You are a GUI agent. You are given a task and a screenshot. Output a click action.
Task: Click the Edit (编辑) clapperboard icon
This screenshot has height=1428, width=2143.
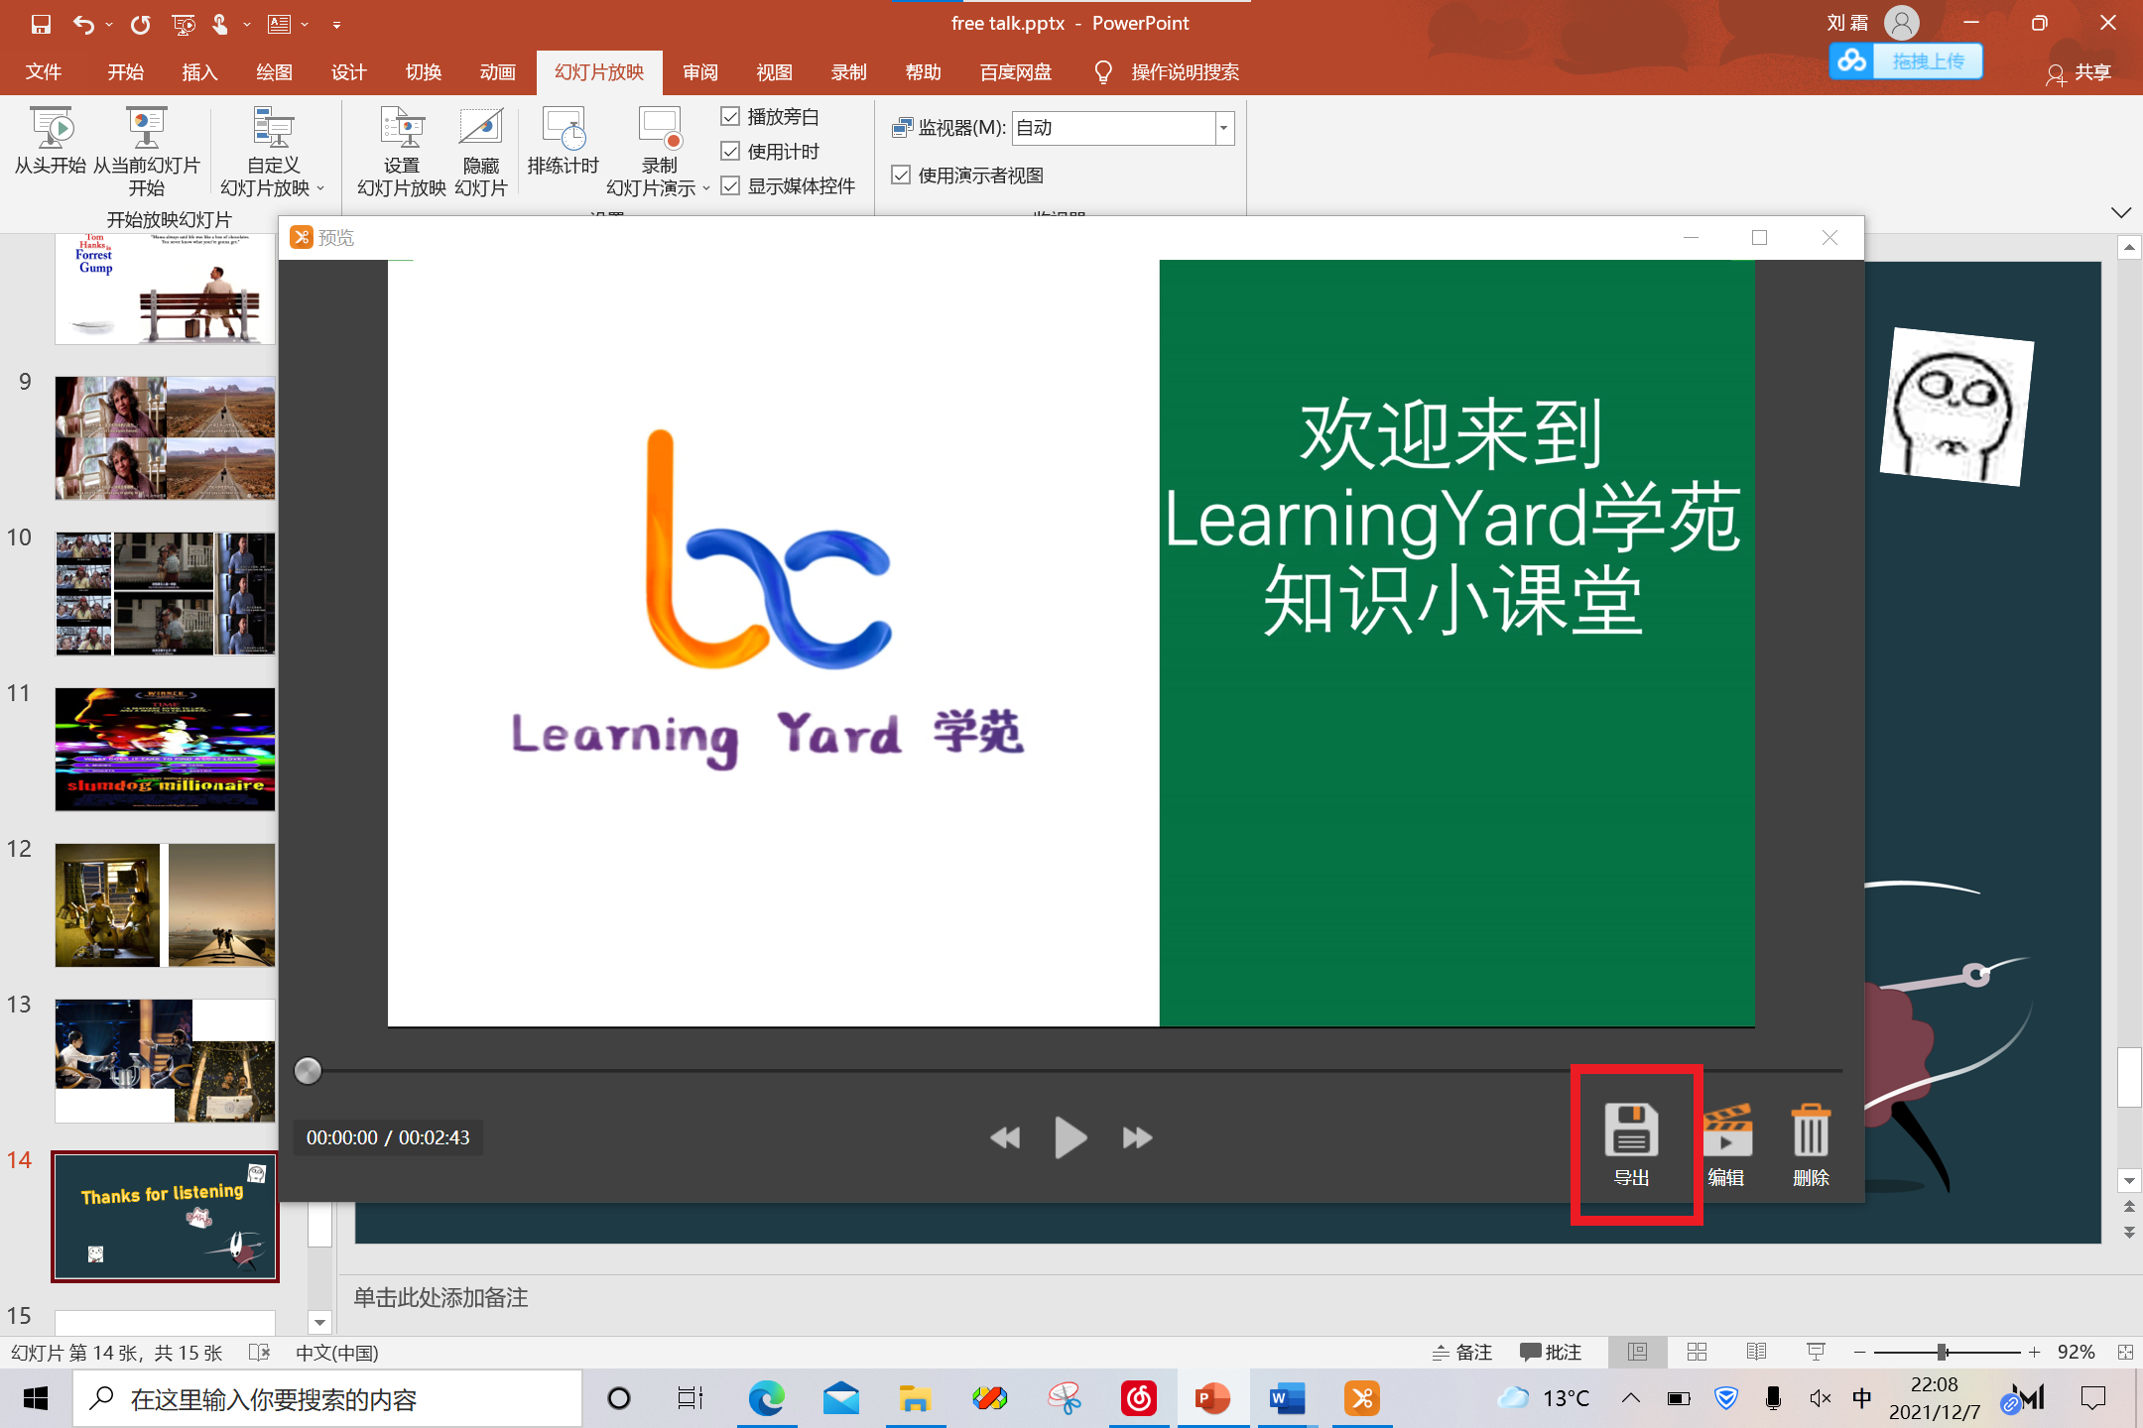pos(1726,1132)
